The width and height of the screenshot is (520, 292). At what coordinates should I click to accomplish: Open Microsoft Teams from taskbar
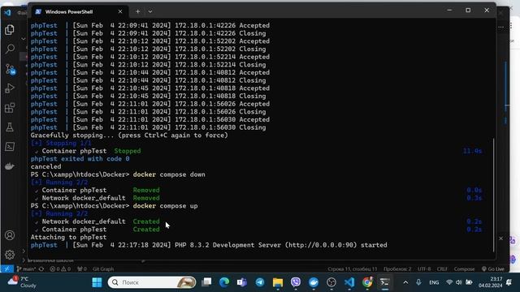242,282
